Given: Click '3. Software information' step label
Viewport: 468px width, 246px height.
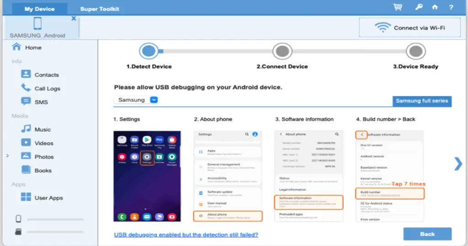Looking at the screenshot, I should (304, 119).
